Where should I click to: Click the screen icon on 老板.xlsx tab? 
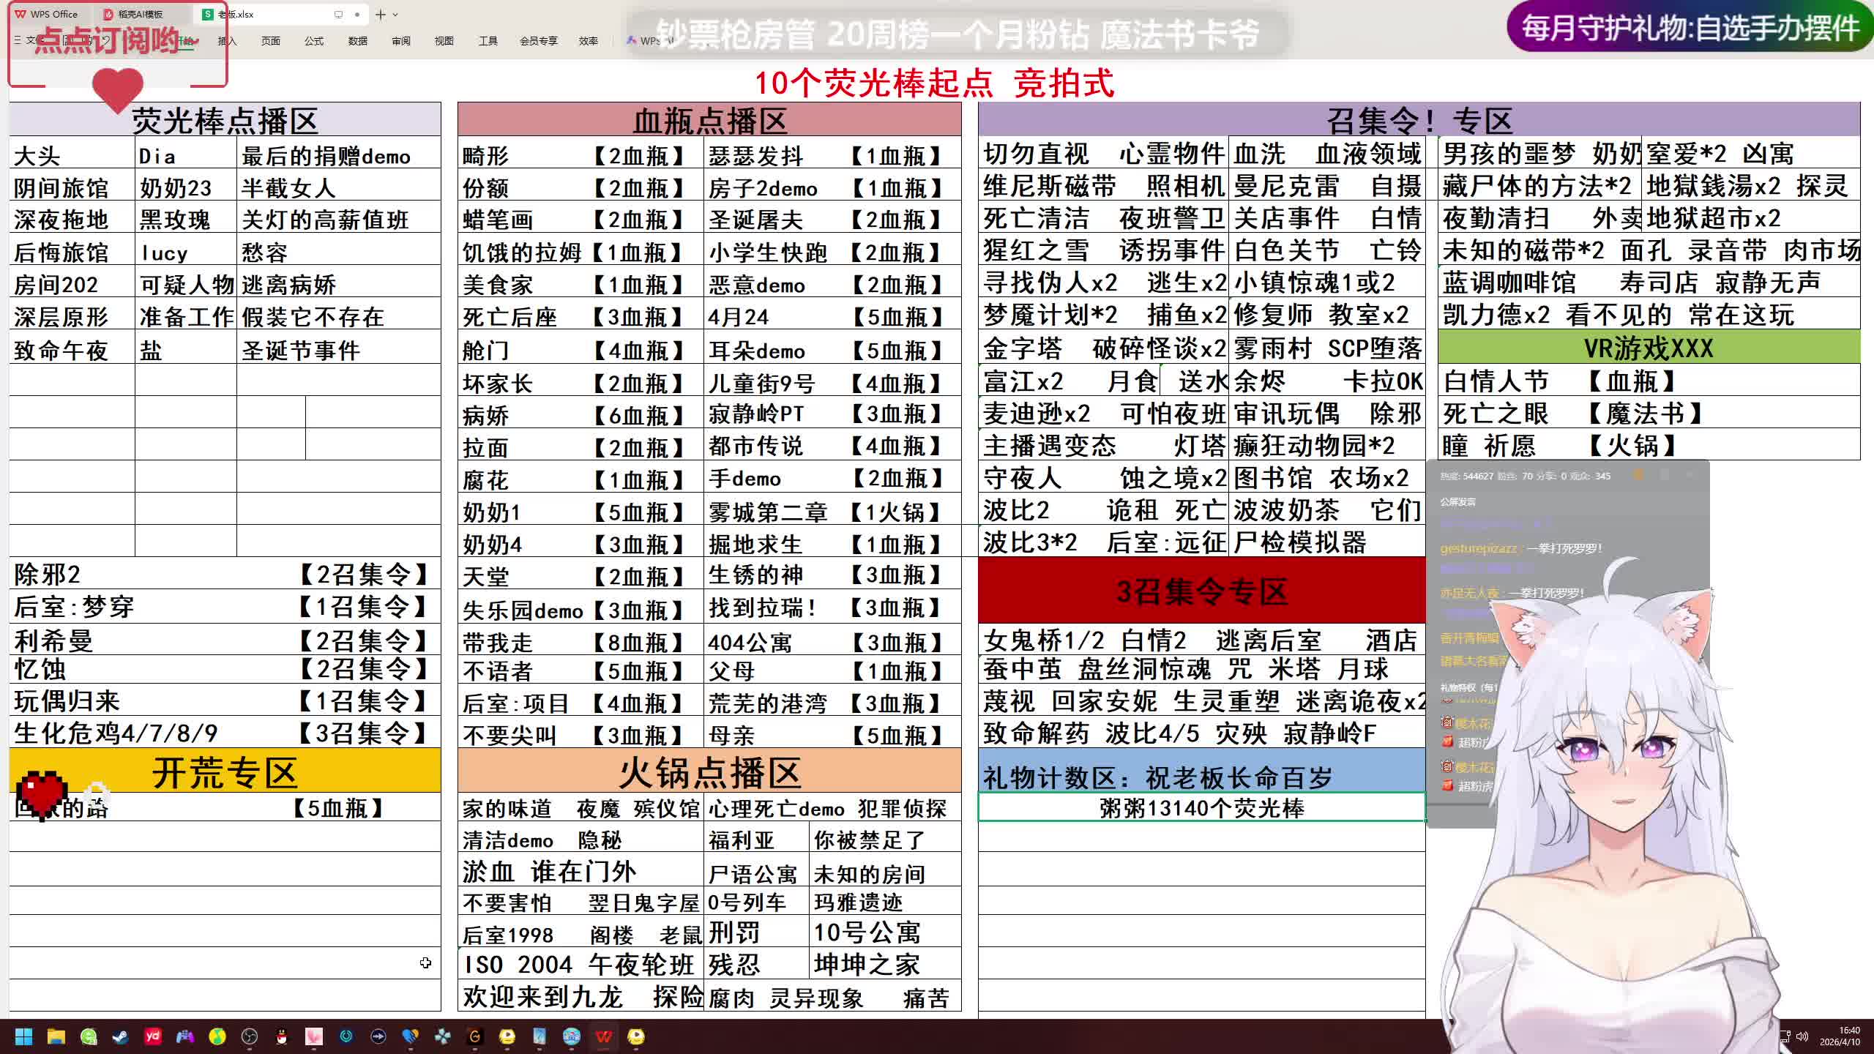point(338,15)
